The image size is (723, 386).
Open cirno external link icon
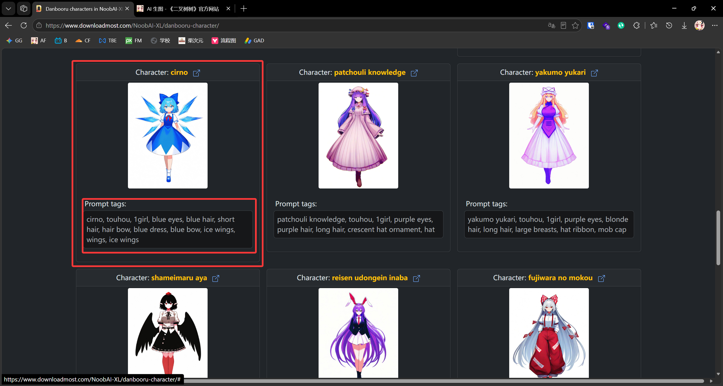[197, 73]
